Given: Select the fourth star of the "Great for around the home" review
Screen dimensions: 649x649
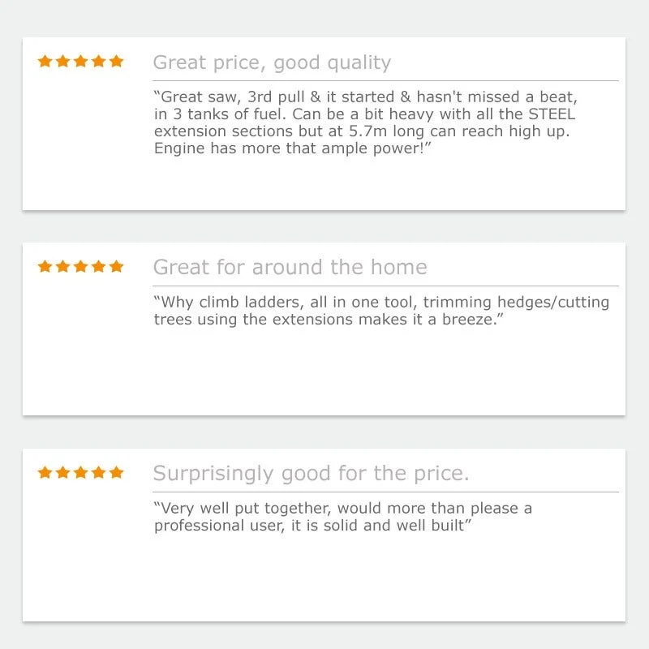Looking at the screenshot, I should pyautogui.click(x=99, y=266).
